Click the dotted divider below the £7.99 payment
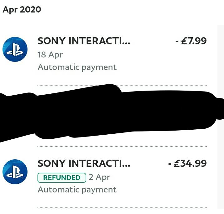 [122, 85]
